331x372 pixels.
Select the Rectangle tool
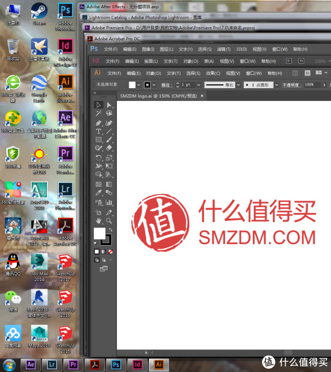[99, 140]
